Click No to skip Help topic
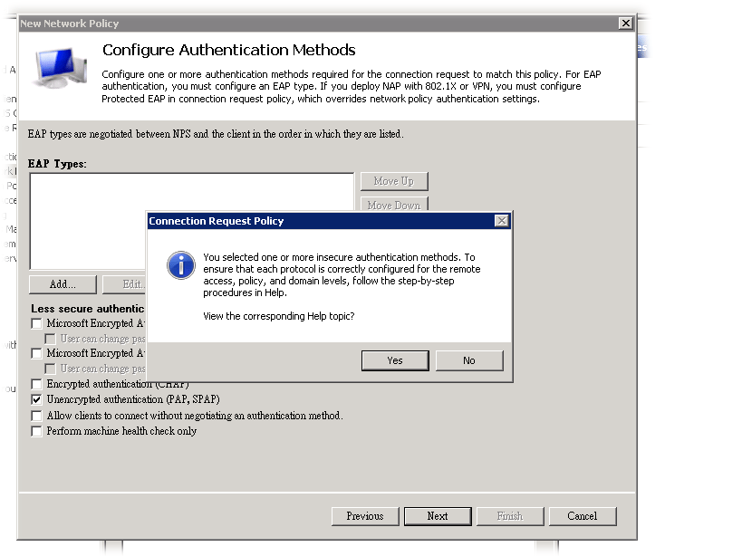The width and height of the screenshot is (742, 556). tap(468, 360)
